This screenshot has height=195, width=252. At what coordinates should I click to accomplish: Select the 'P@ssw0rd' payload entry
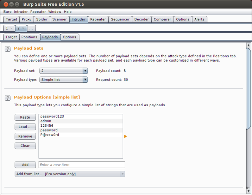point(50,135)
